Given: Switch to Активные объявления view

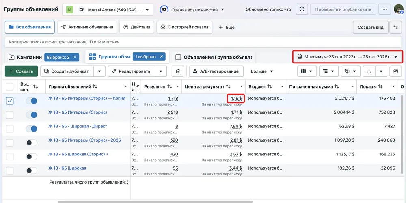Looking at the screenshot, I should pyautogui.click(x=87, y=27).
